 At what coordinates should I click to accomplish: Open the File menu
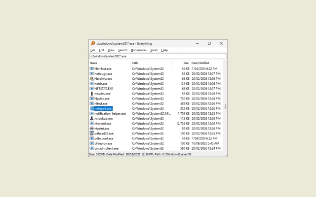93,50
